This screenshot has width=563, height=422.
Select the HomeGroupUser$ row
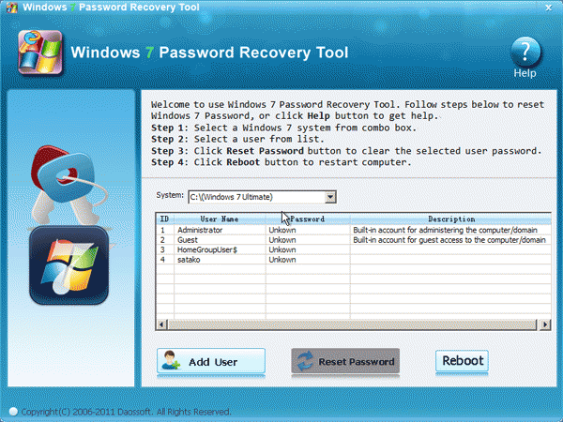click(354, 249)
